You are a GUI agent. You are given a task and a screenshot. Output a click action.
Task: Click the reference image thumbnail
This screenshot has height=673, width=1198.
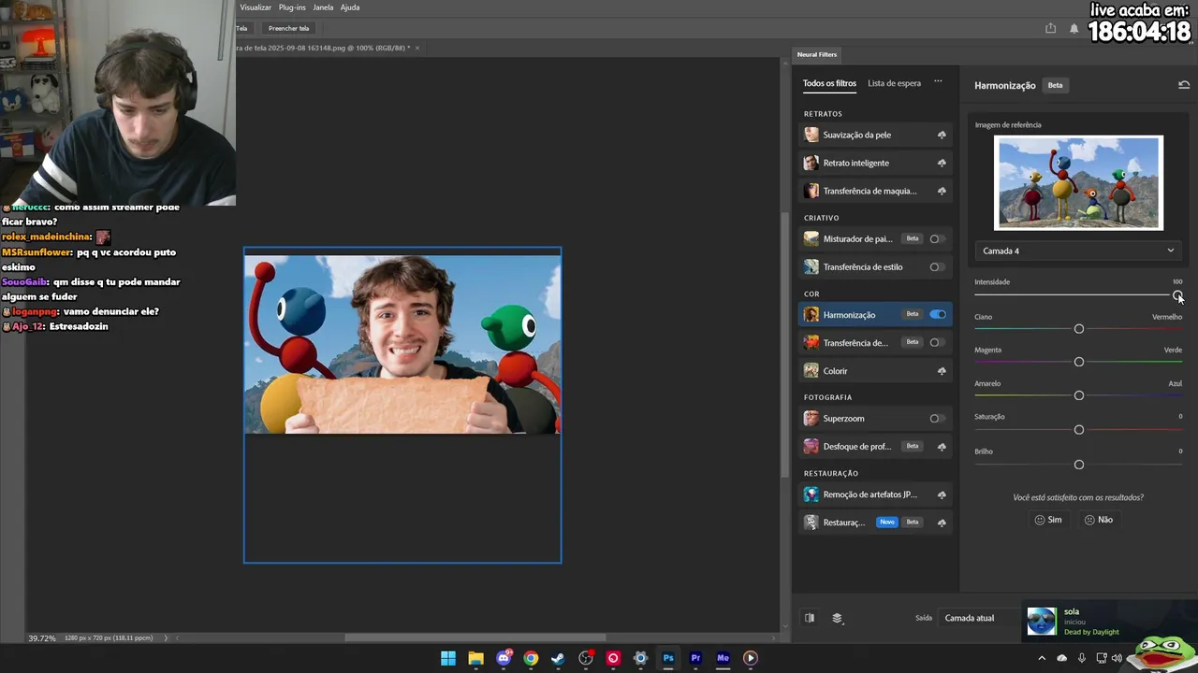(x=1078, y=183)
